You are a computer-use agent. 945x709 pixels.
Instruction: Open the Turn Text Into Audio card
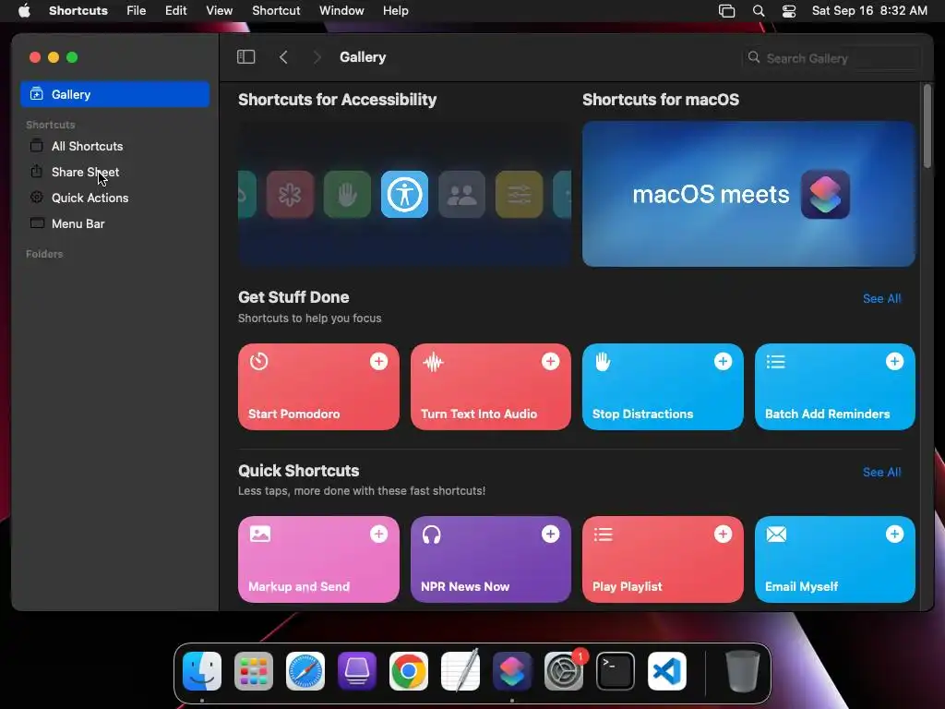[491, 387]
